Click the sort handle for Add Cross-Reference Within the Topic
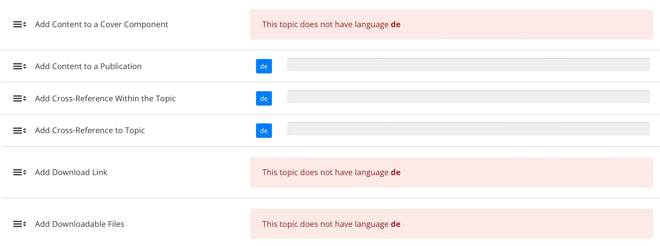Image resolution: width=660 pixels, height=246 pixels. point(19,98)
